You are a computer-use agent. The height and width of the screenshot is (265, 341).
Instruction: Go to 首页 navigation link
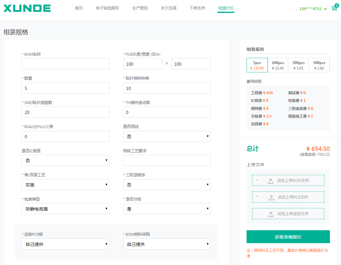point(79,8)
